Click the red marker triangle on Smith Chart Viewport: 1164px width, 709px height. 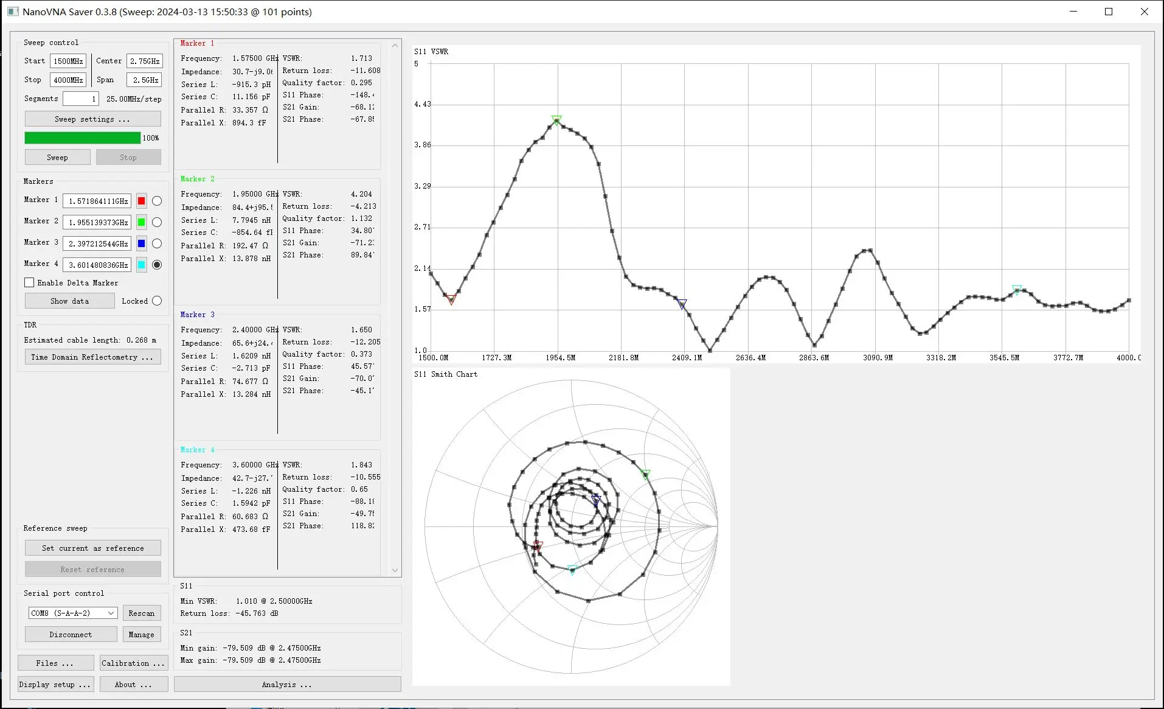538,545
